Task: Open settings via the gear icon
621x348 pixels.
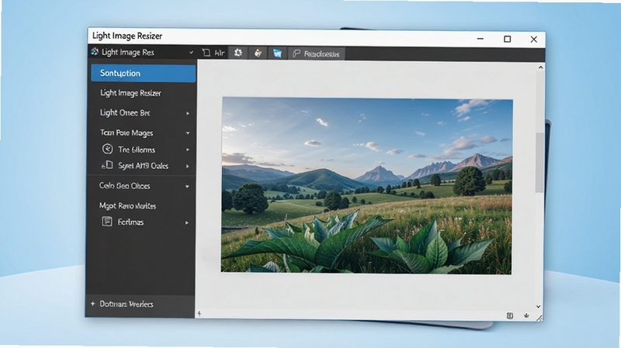Action: (238, 53)
